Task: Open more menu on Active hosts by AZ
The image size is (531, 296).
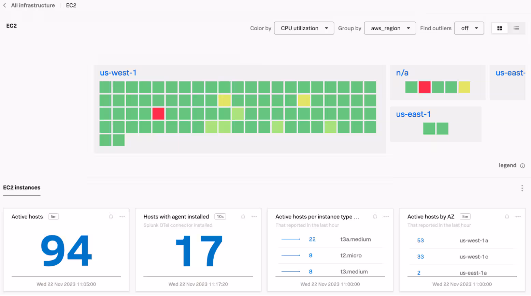Action: [x=518, y=217]
